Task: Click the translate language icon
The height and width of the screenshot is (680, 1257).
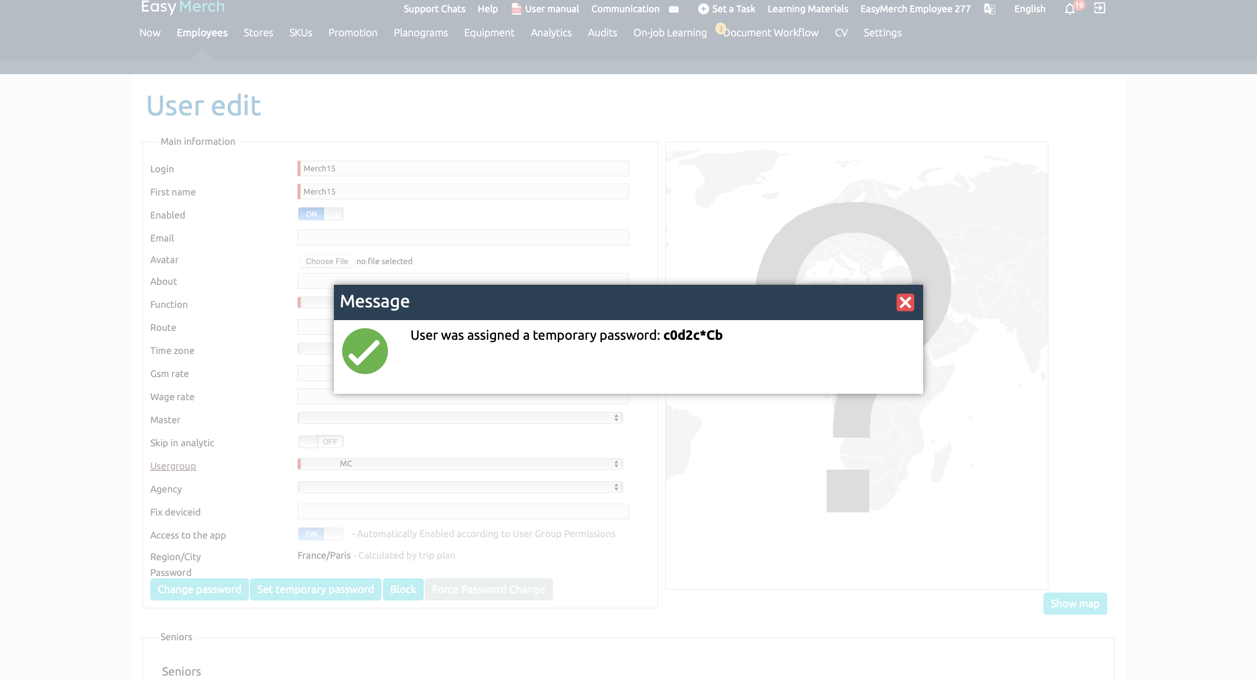Action: pyautogui.click(x=989, y=9)
